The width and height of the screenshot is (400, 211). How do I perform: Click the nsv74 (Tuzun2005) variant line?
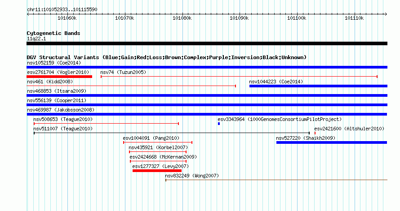click(239, 77)
